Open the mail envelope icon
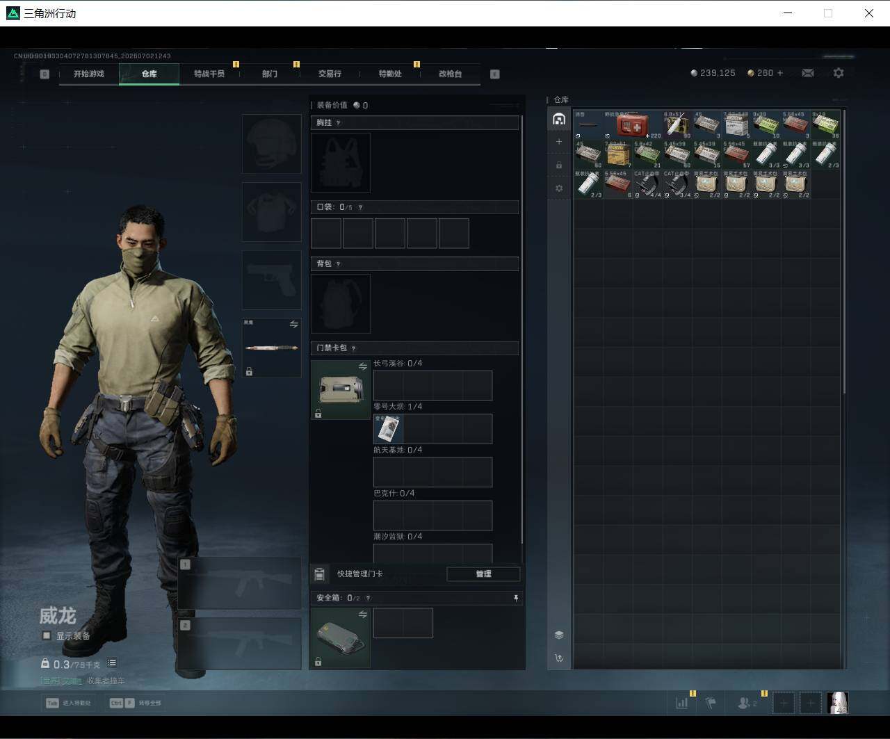This screenshot has width=890, height=739. pyautogui.click(x=807, y=73)
